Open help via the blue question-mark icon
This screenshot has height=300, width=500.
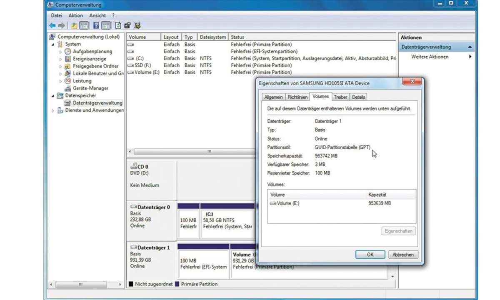(x=96, y=25)
